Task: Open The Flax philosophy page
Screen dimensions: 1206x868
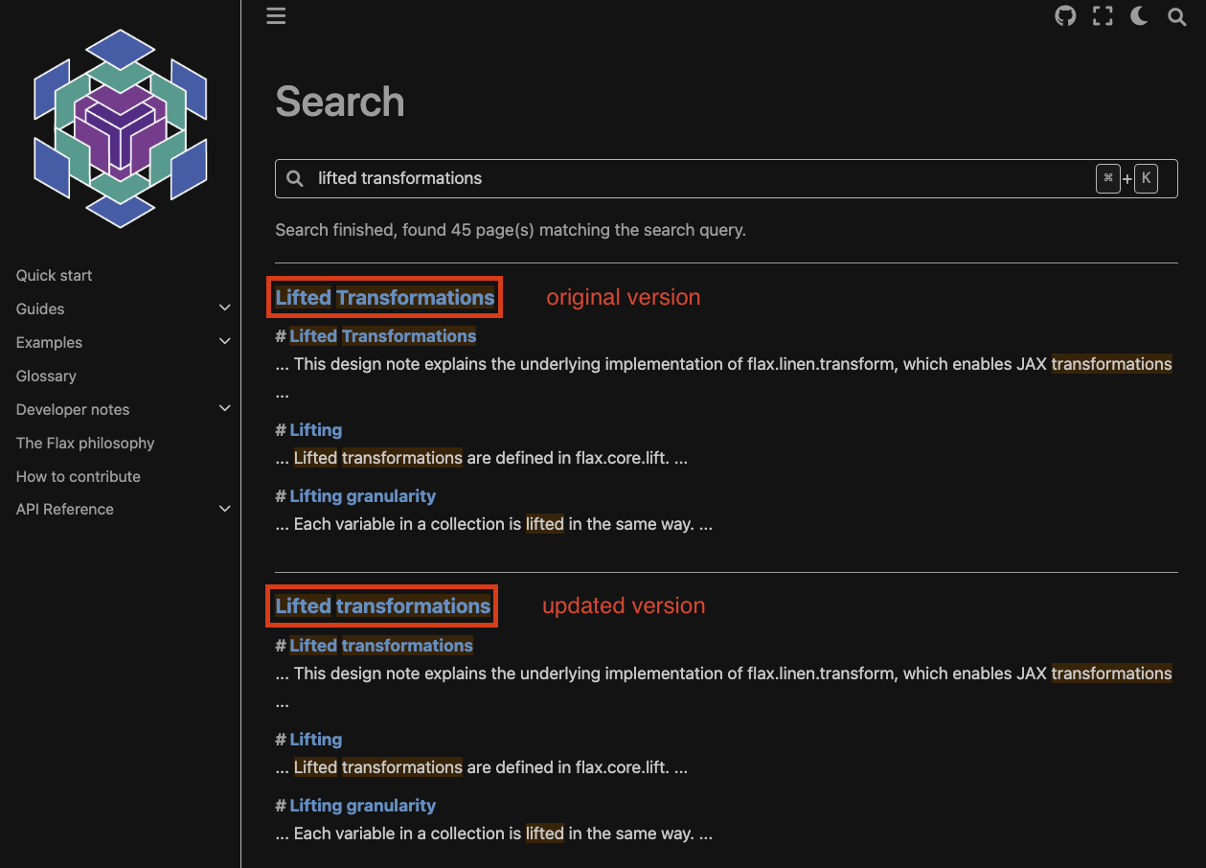Action: [84, 443]
